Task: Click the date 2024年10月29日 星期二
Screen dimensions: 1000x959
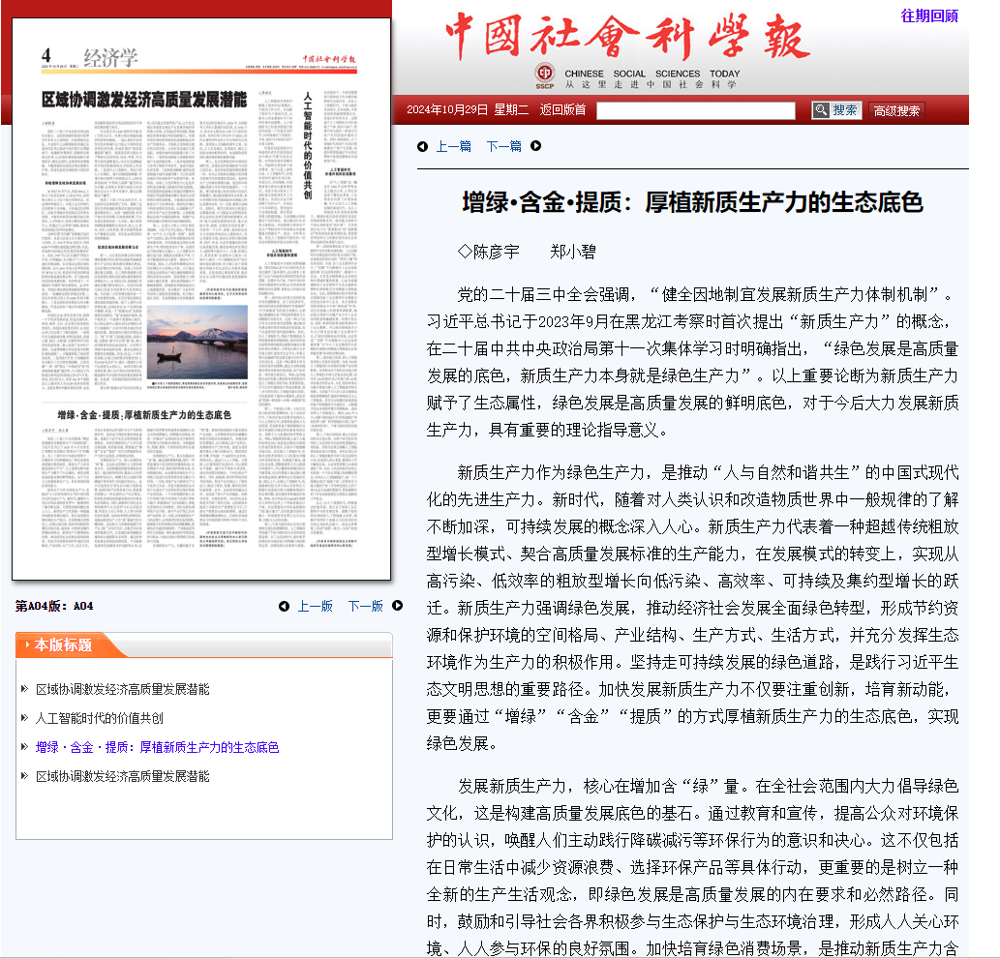Action: pos(468,109)
